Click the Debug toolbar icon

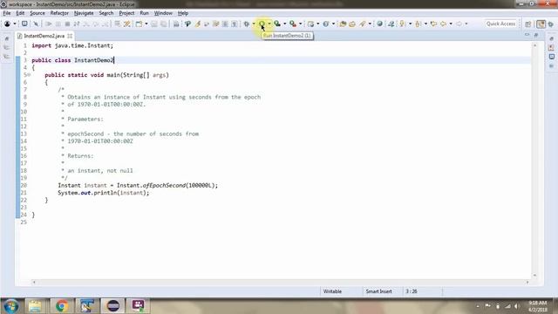(x=246, y=24)
